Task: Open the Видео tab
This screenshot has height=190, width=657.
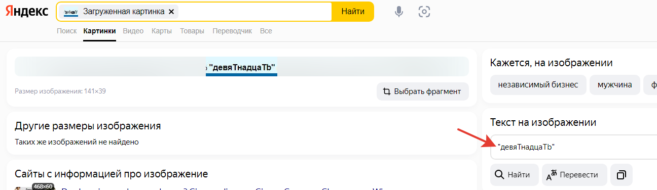Action: pyautogui.click(x=133, y=31)
